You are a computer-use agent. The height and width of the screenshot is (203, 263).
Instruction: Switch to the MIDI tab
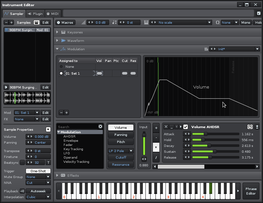coord(53,14)
